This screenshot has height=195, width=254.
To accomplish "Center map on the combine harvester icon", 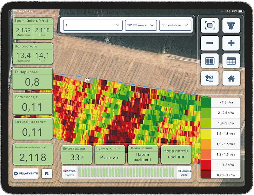I will point(231,26).
